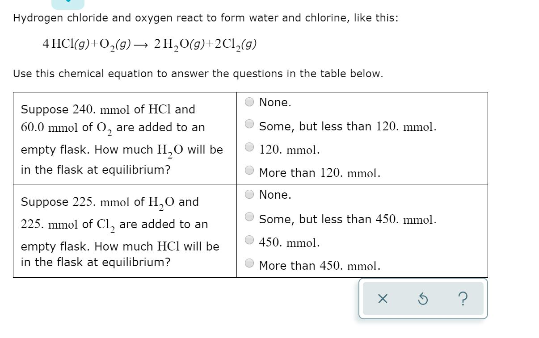Click the bottom action panel area

[422, 299]
